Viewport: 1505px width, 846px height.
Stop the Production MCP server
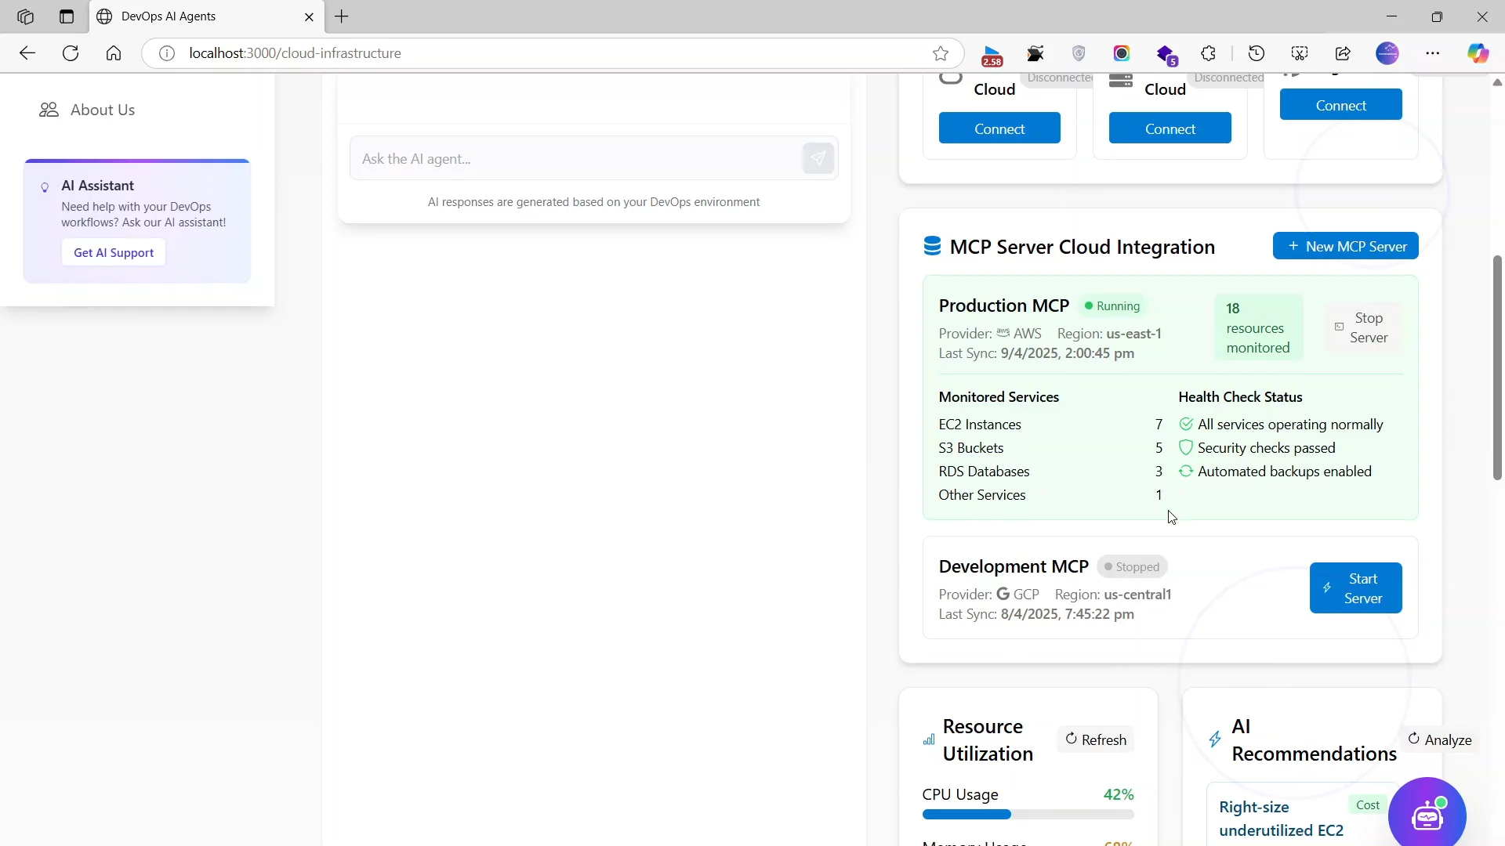coord(1362,327)
